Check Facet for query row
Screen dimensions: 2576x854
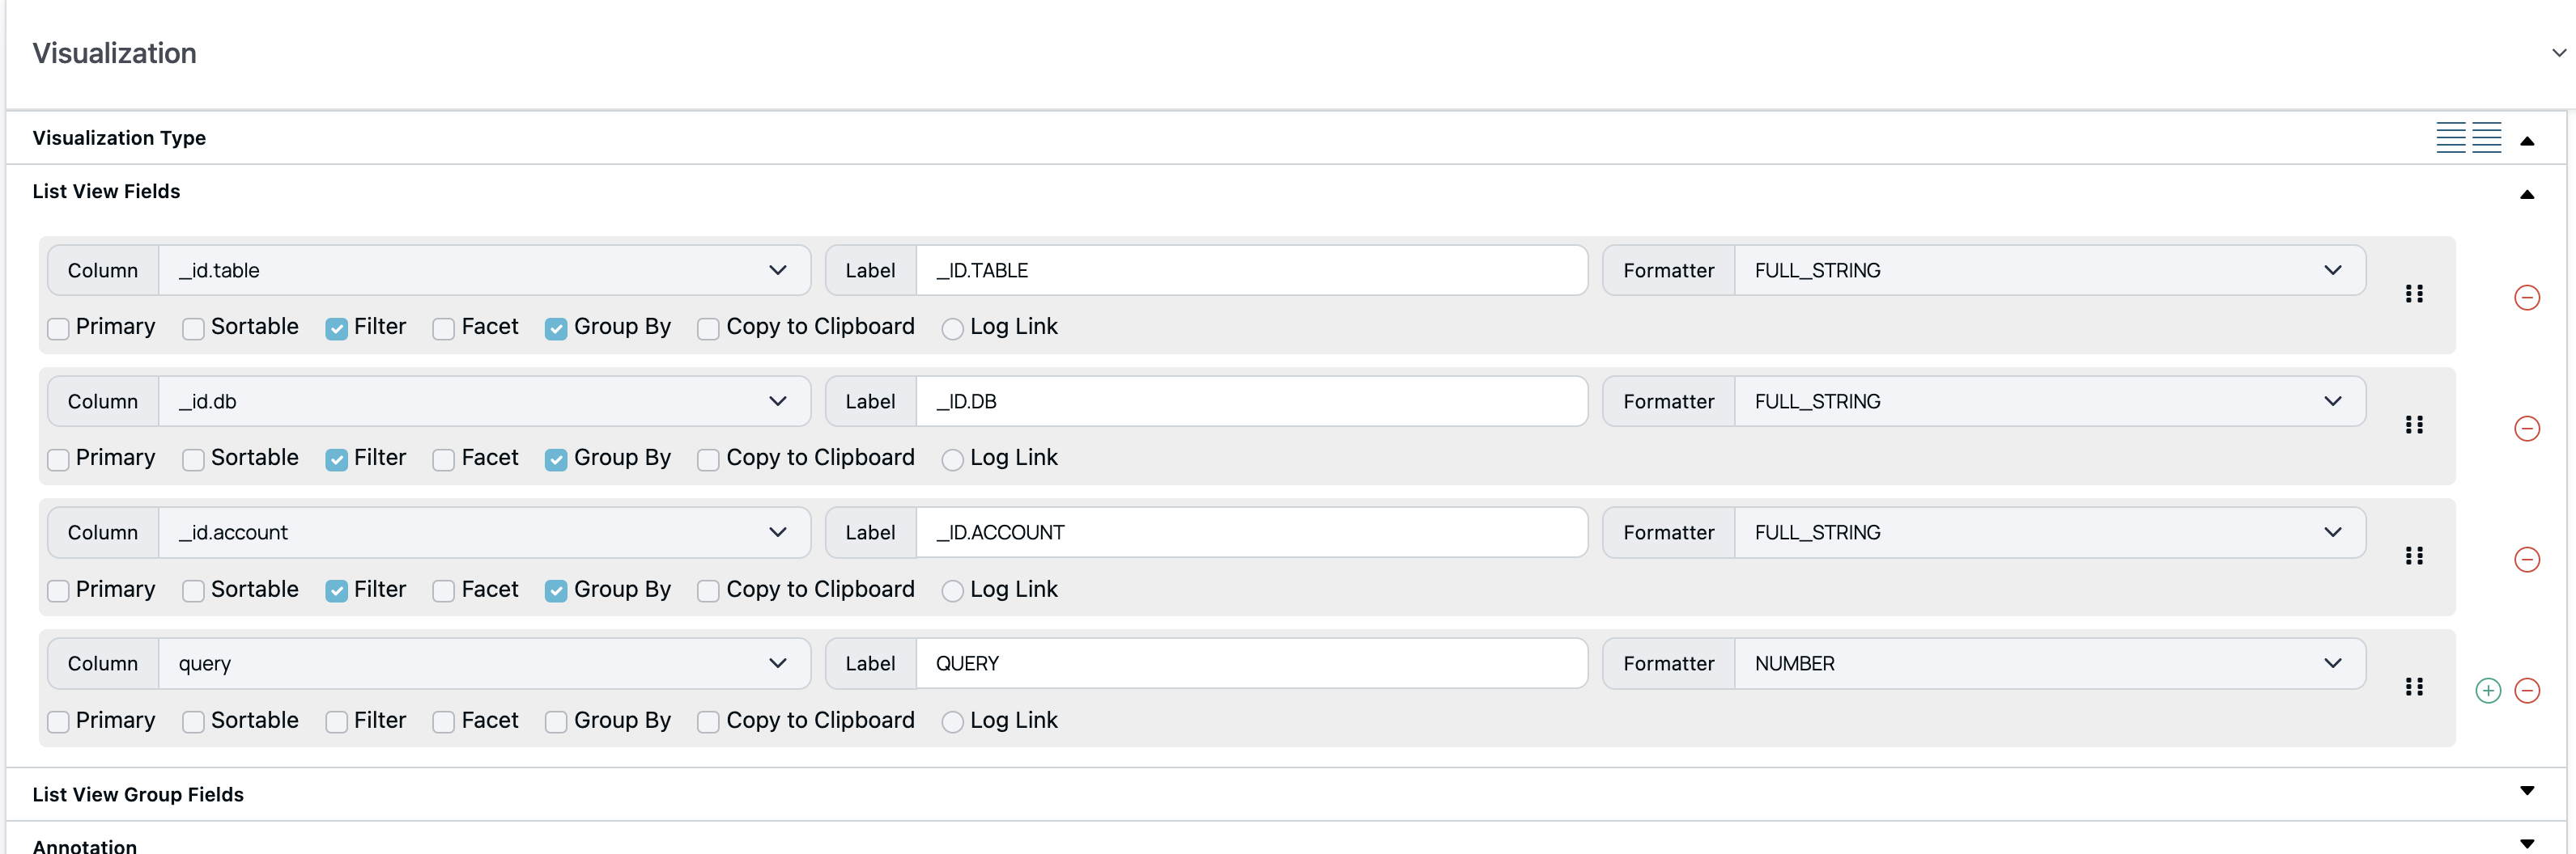click(443, 722)
